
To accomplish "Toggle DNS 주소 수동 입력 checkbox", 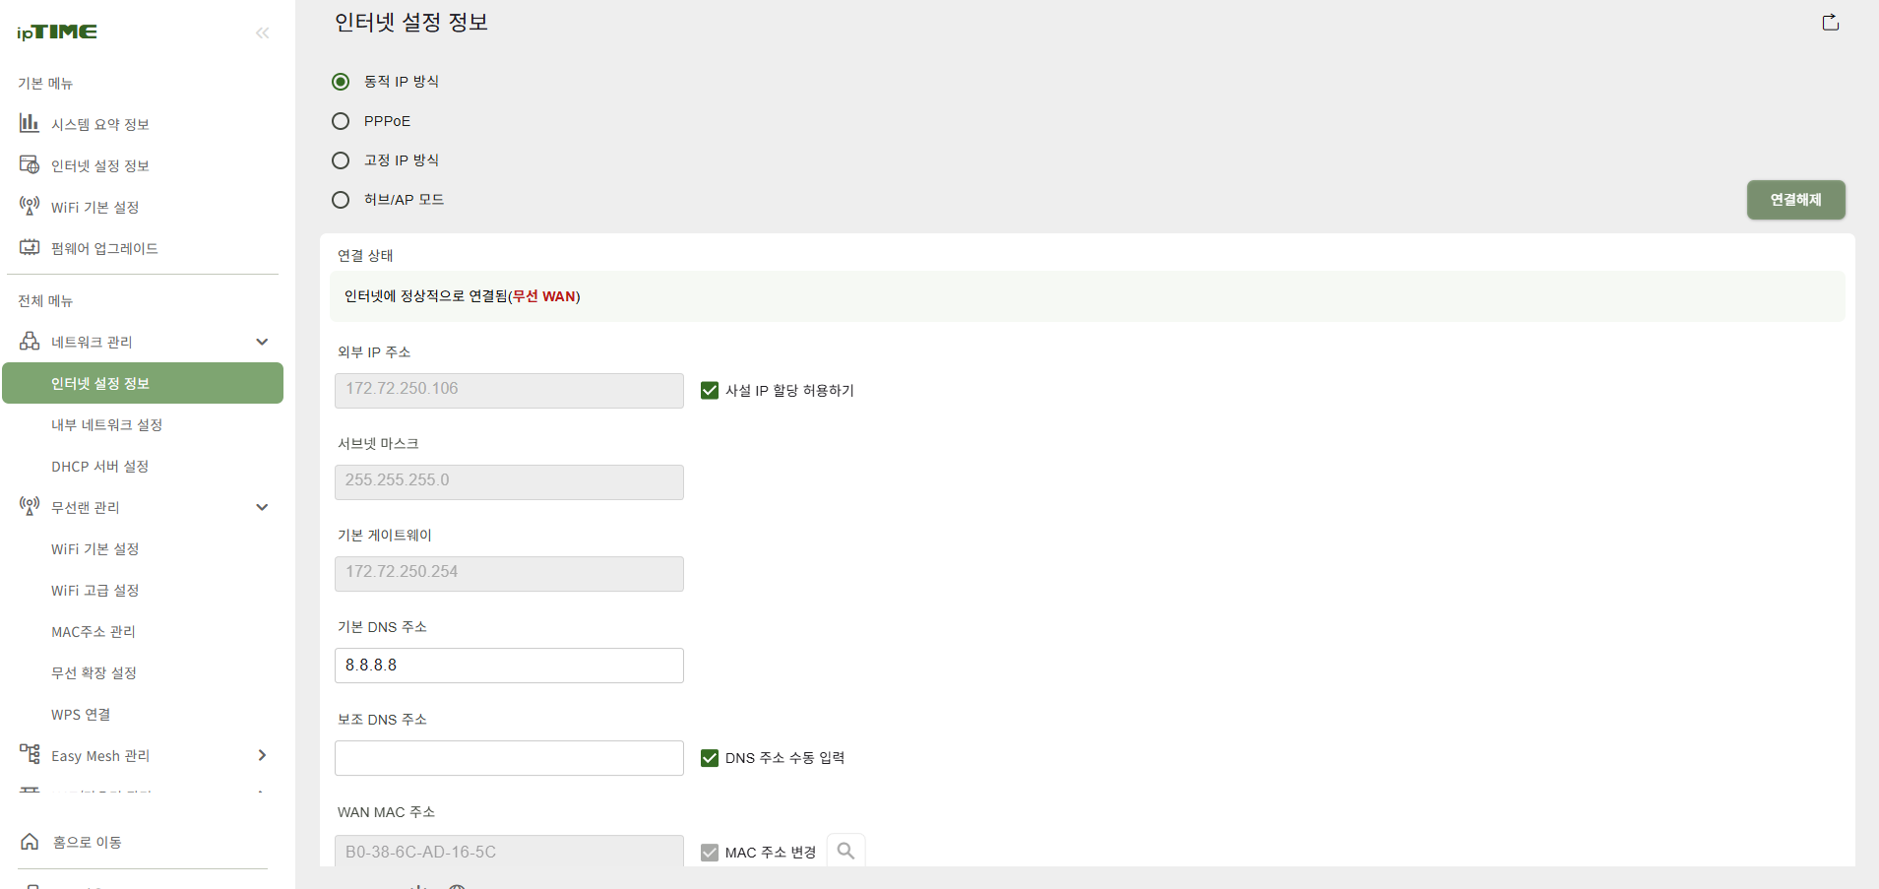I will coord(710,758).
